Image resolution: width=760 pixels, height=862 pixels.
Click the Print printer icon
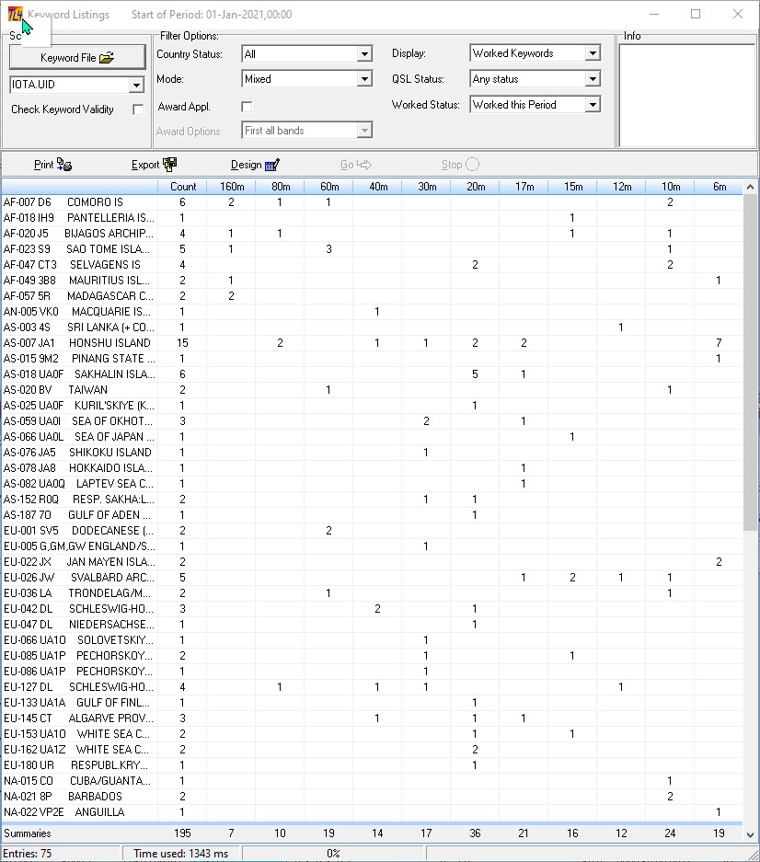[64, 165]
